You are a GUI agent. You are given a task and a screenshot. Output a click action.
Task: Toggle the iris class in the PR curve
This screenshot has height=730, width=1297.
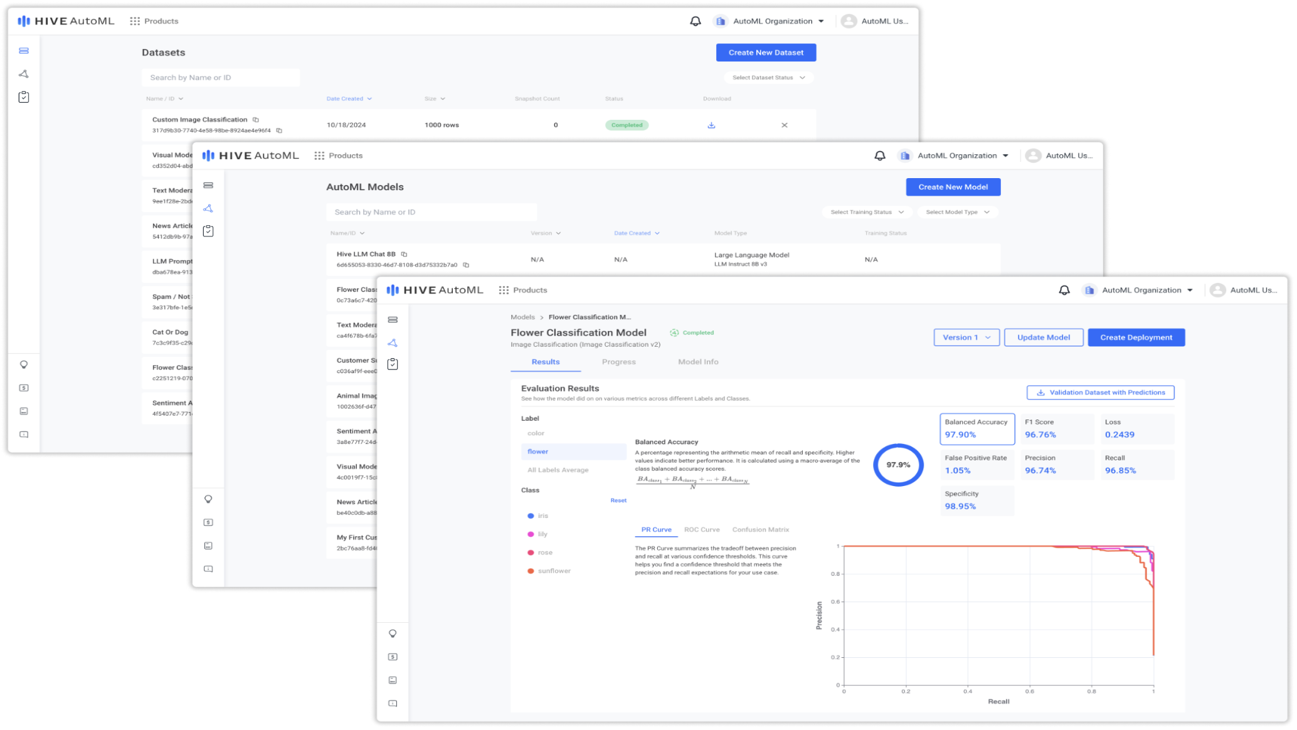(x=537, y=516)
